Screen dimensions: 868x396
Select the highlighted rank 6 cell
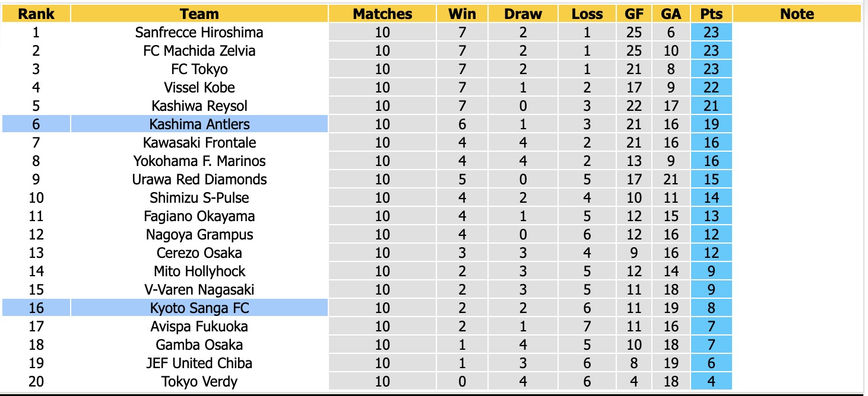pyautogui.click(x=36, y=124)
